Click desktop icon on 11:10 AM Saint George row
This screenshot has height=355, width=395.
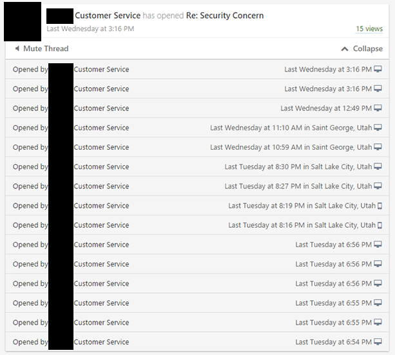point(378,128)
